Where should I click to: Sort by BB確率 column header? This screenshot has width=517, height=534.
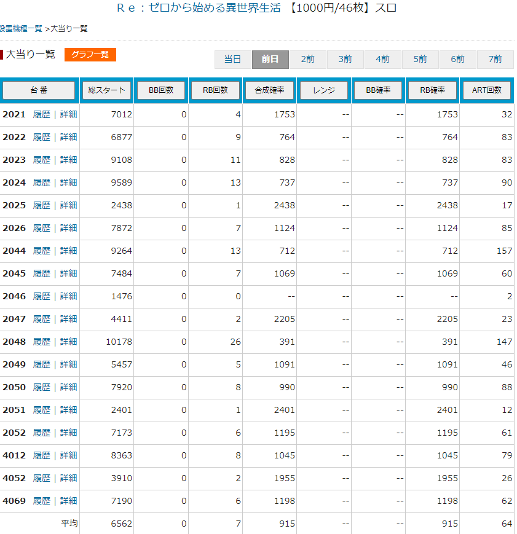point(378,90)
